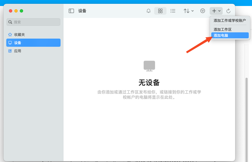Collapse the plus add dropdown button
The height and width of the screenshot is (162, 252).
click(216, 11)
